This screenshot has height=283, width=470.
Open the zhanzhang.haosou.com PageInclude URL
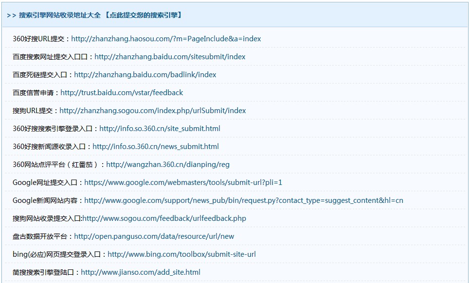point(166,39)
